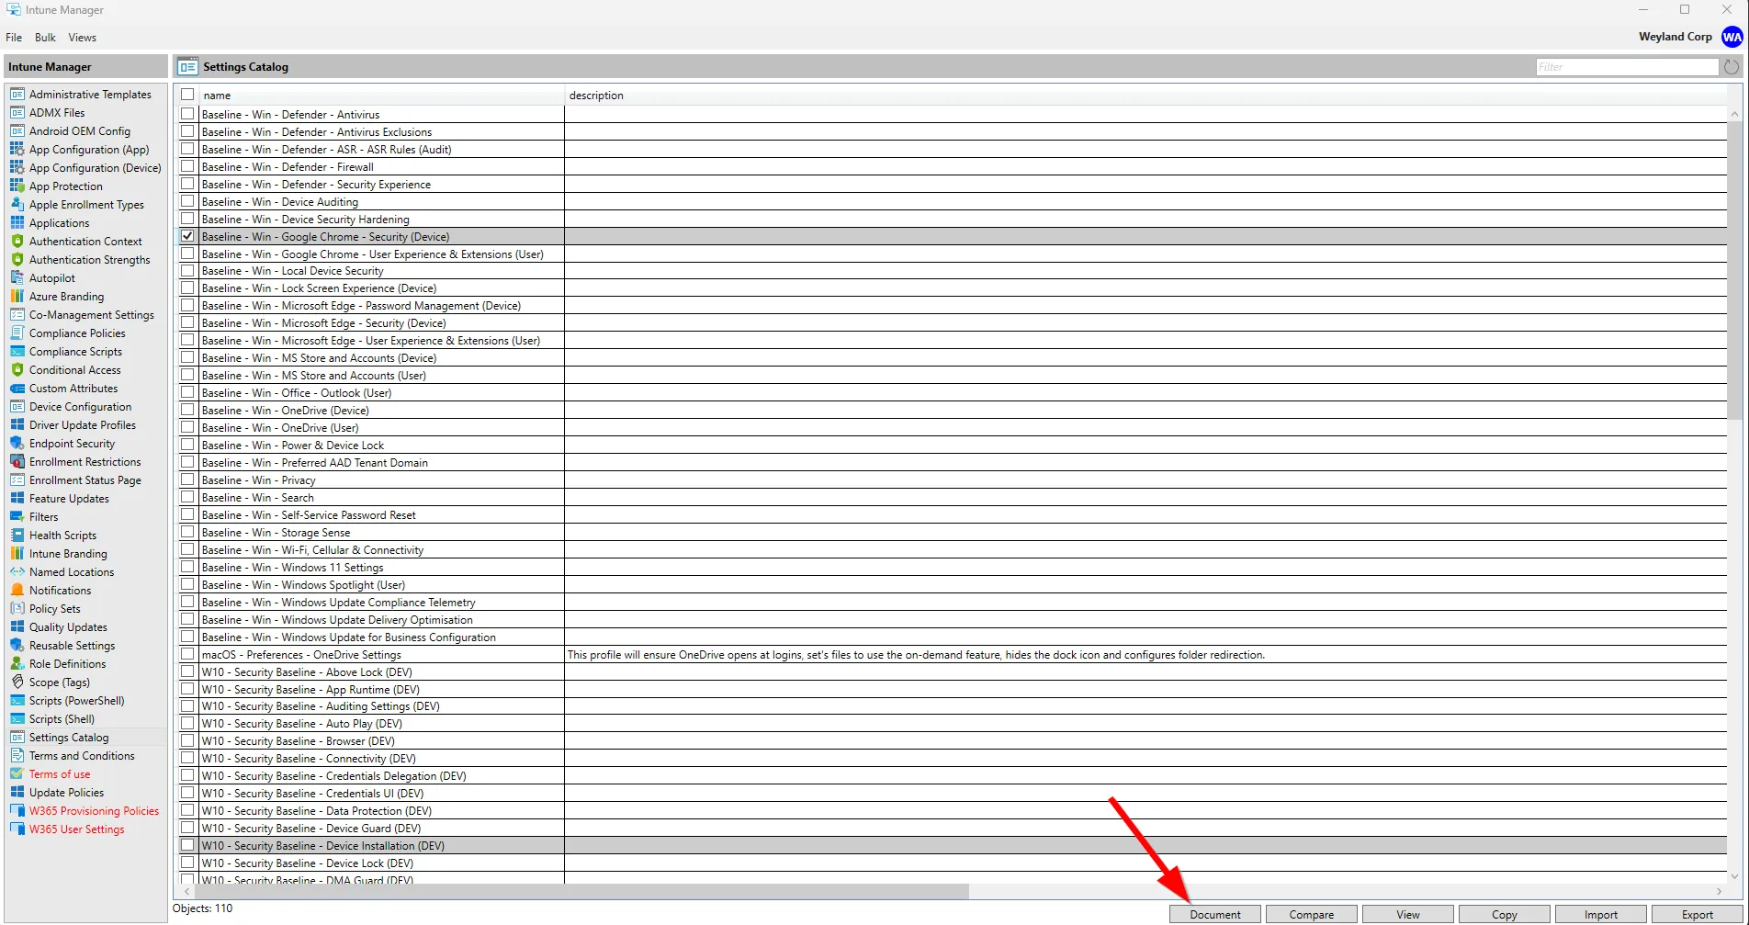1749x925 pixels.
Task: Click the Filters sidebar icon
Action: 17,517
